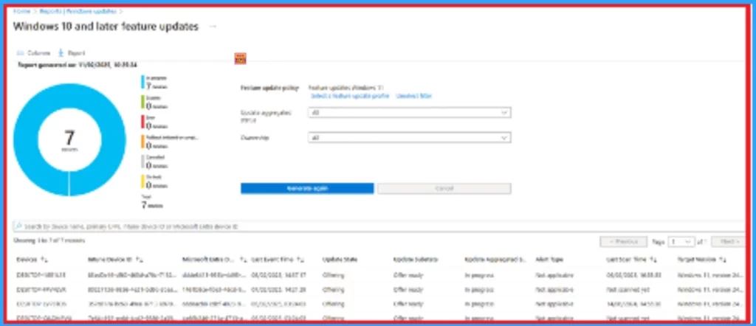Click the search magnifier icon
Image resolution: width=756 pixels, height=326 pixels.
(x=18, y=226)
